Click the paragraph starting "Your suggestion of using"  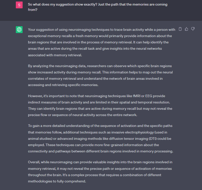[x=100, y=42]
